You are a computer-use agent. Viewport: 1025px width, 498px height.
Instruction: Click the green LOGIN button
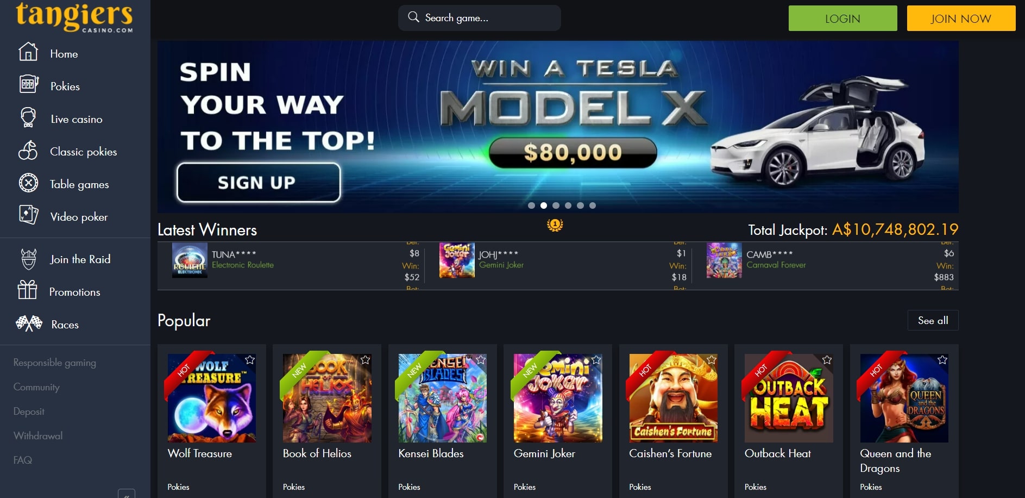click(x=842, y=18)
